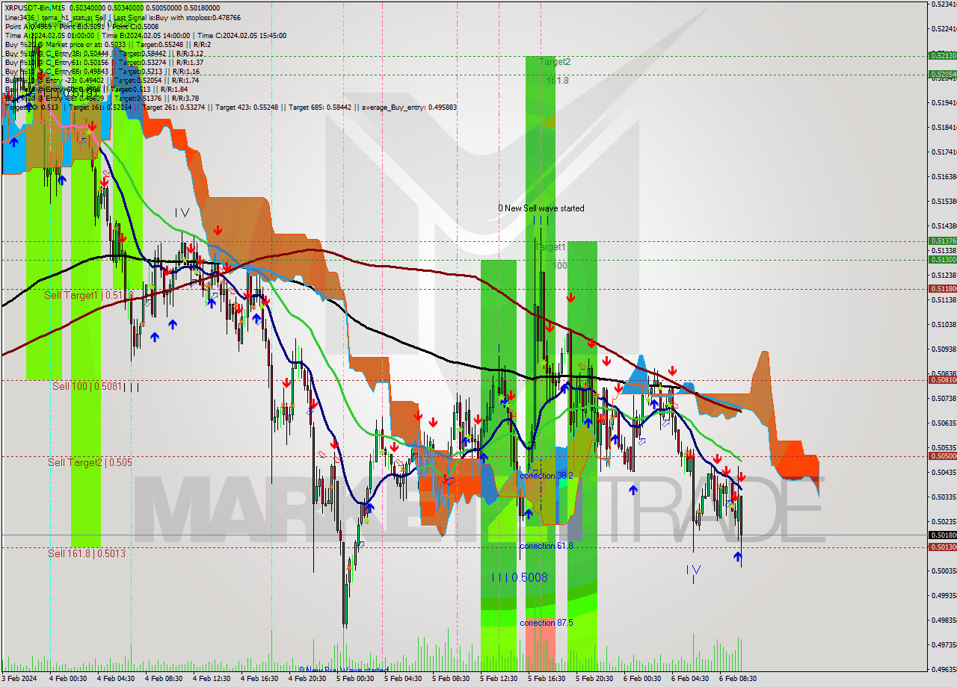Viewport: 957px width, 687px height.
Task: Click '6 Feb 04:30' on the time axis
Action: pyautogui.click(x=690, y=679)
